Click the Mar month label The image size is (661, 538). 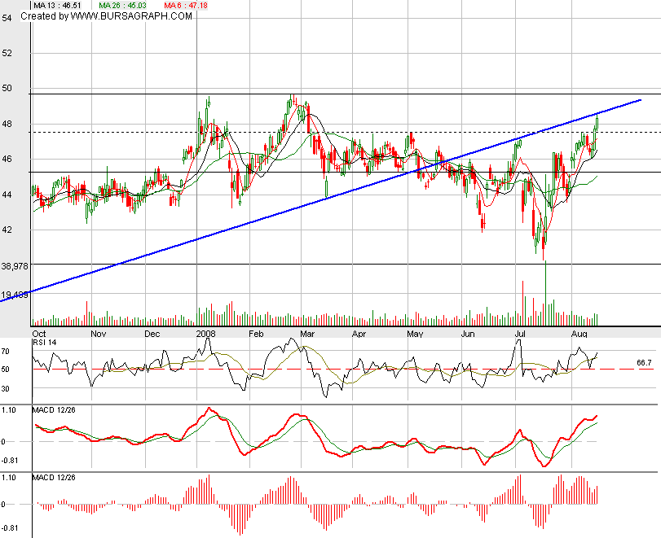tap(307, 334)
